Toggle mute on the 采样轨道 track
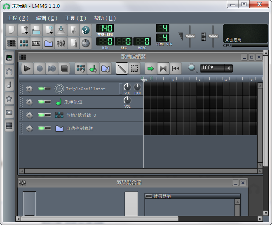The width and height of the screenshot is (272, 225). click(41, 102)
